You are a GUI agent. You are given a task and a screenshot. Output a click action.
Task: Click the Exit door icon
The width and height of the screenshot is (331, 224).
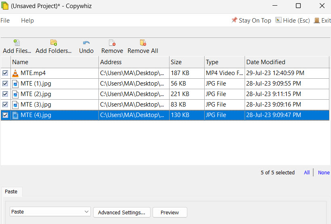tap(316, 21)
